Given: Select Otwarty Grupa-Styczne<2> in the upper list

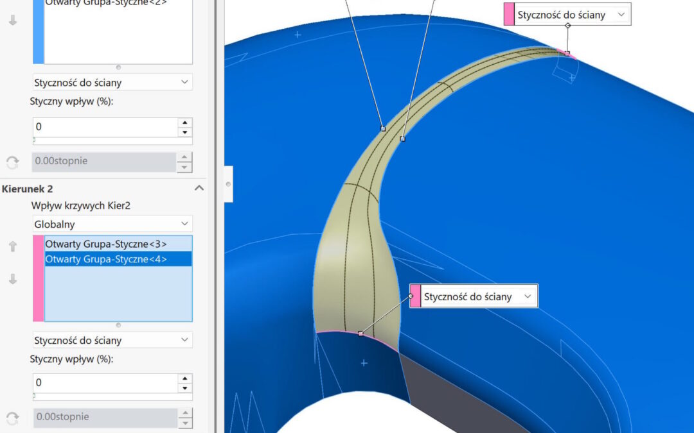Looking at the screenshot, I should (x=106, y=3).
